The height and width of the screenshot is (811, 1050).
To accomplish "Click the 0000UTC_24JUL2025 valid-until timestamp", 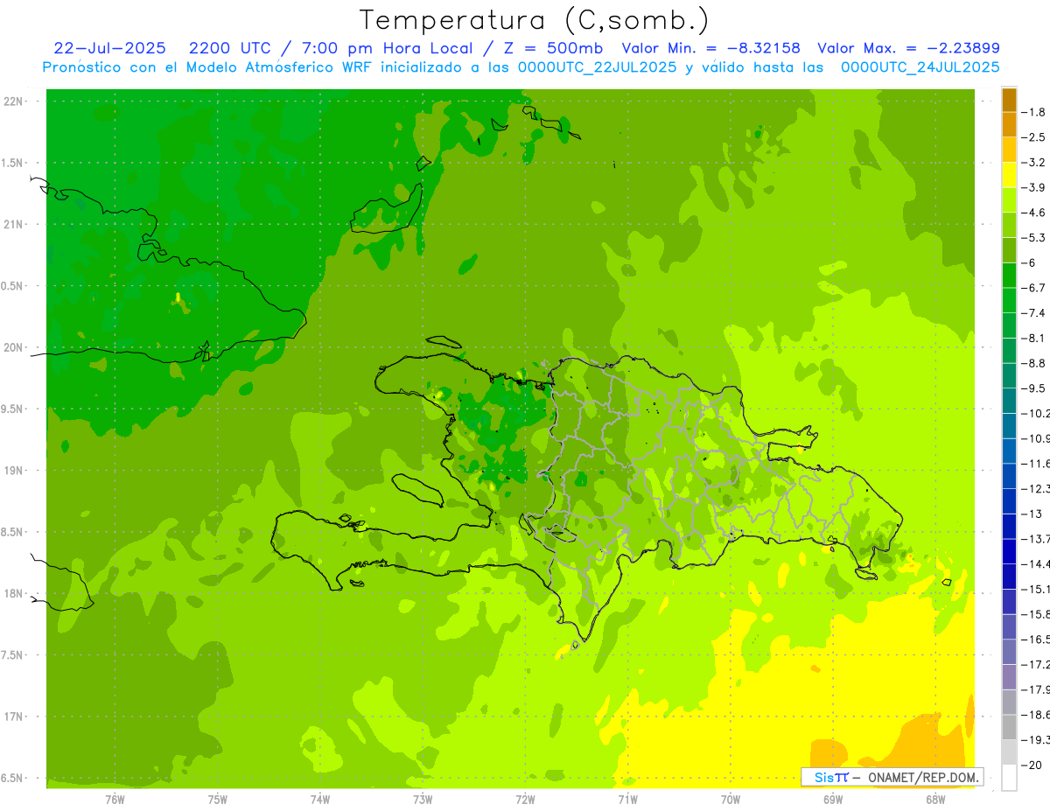I will pos(920,67).
